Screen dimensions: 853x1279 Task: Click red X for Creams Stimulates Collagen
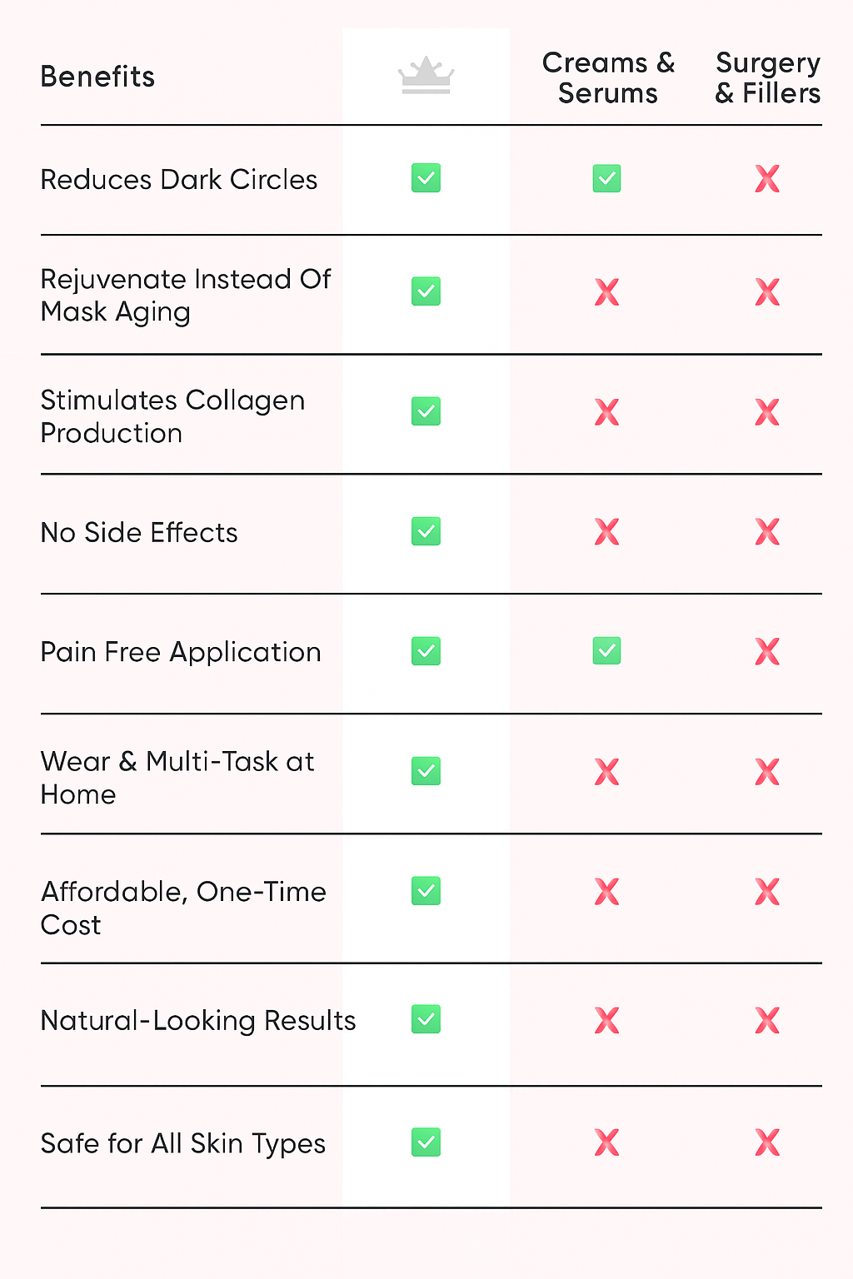(606, 412)
